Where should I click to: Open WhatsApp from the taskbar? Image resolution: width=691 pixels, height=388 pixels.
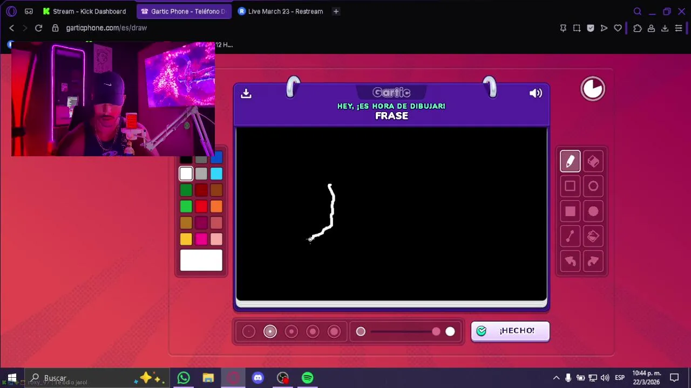(x=184, y=378)
